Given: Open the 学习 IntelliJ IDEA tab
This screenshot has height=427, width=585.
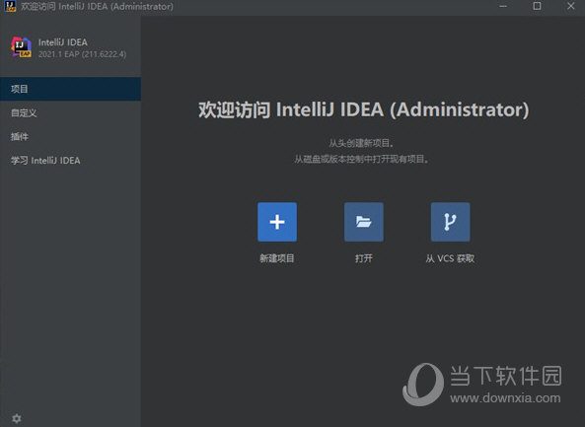Looking at the screenshot, I should pos(70,161).
